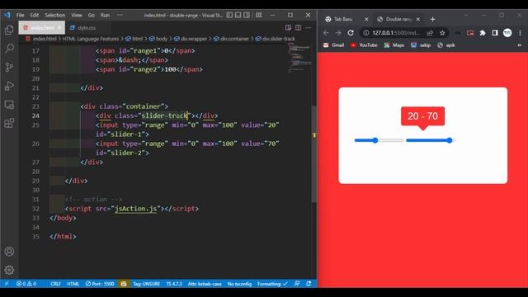The width and height of the screenshot is (528, 297).
Task: Open Remote Explorer view
Action: click(9, 105)
